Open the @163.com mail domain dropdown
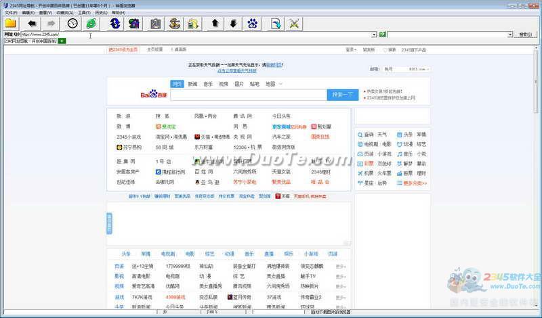The width and height of the screenshot is (542, 318). 419,69
